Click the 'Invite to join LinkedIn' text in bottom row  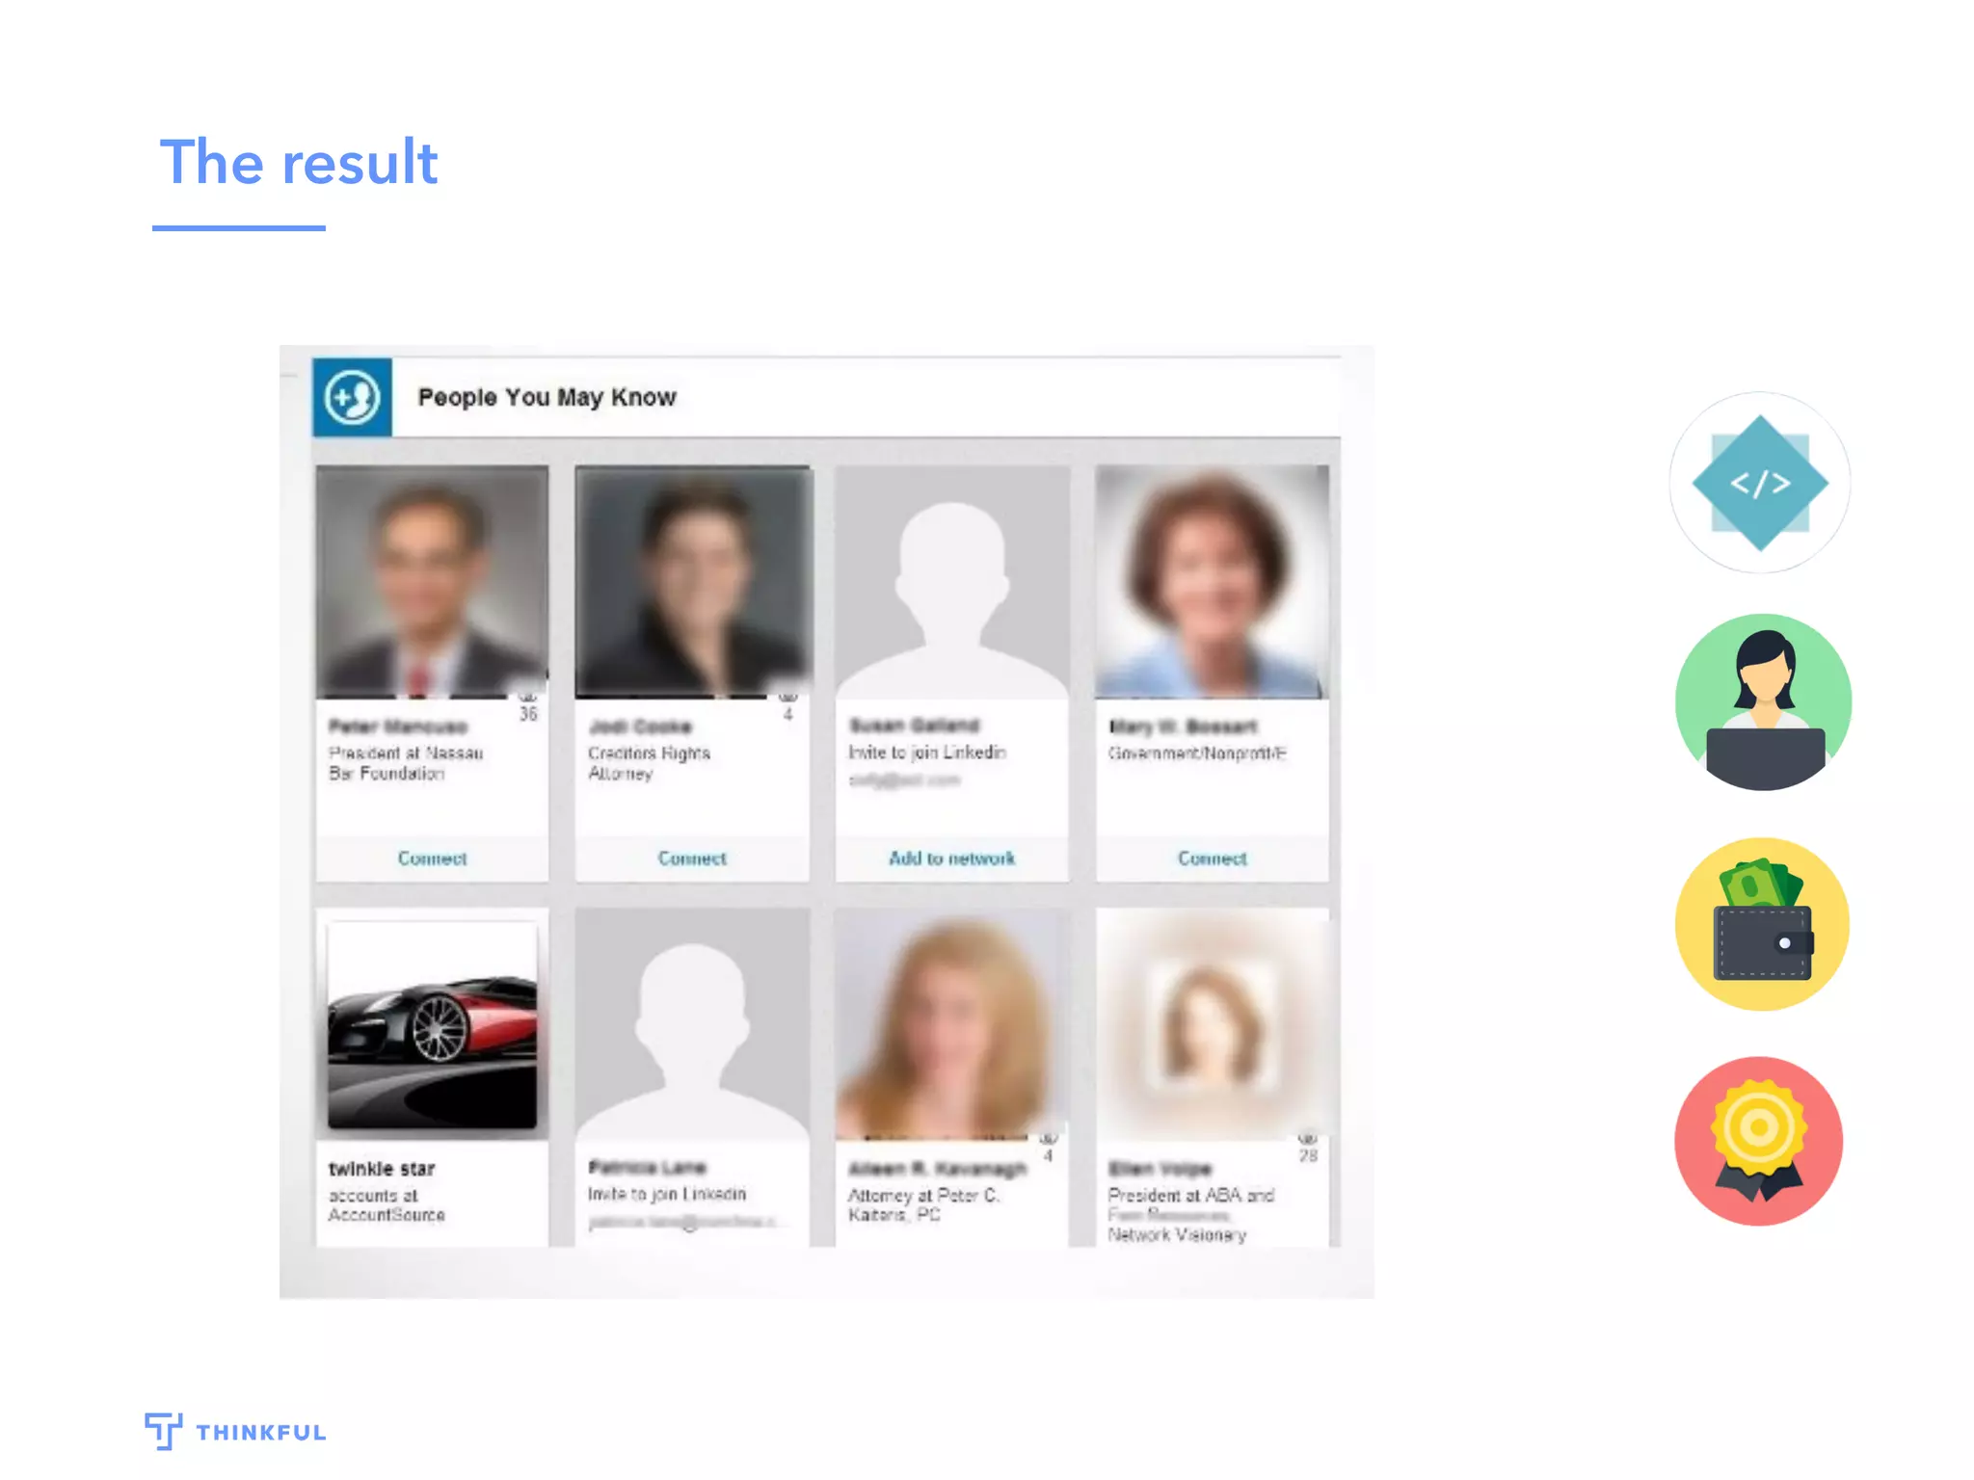coord(667,1194)
